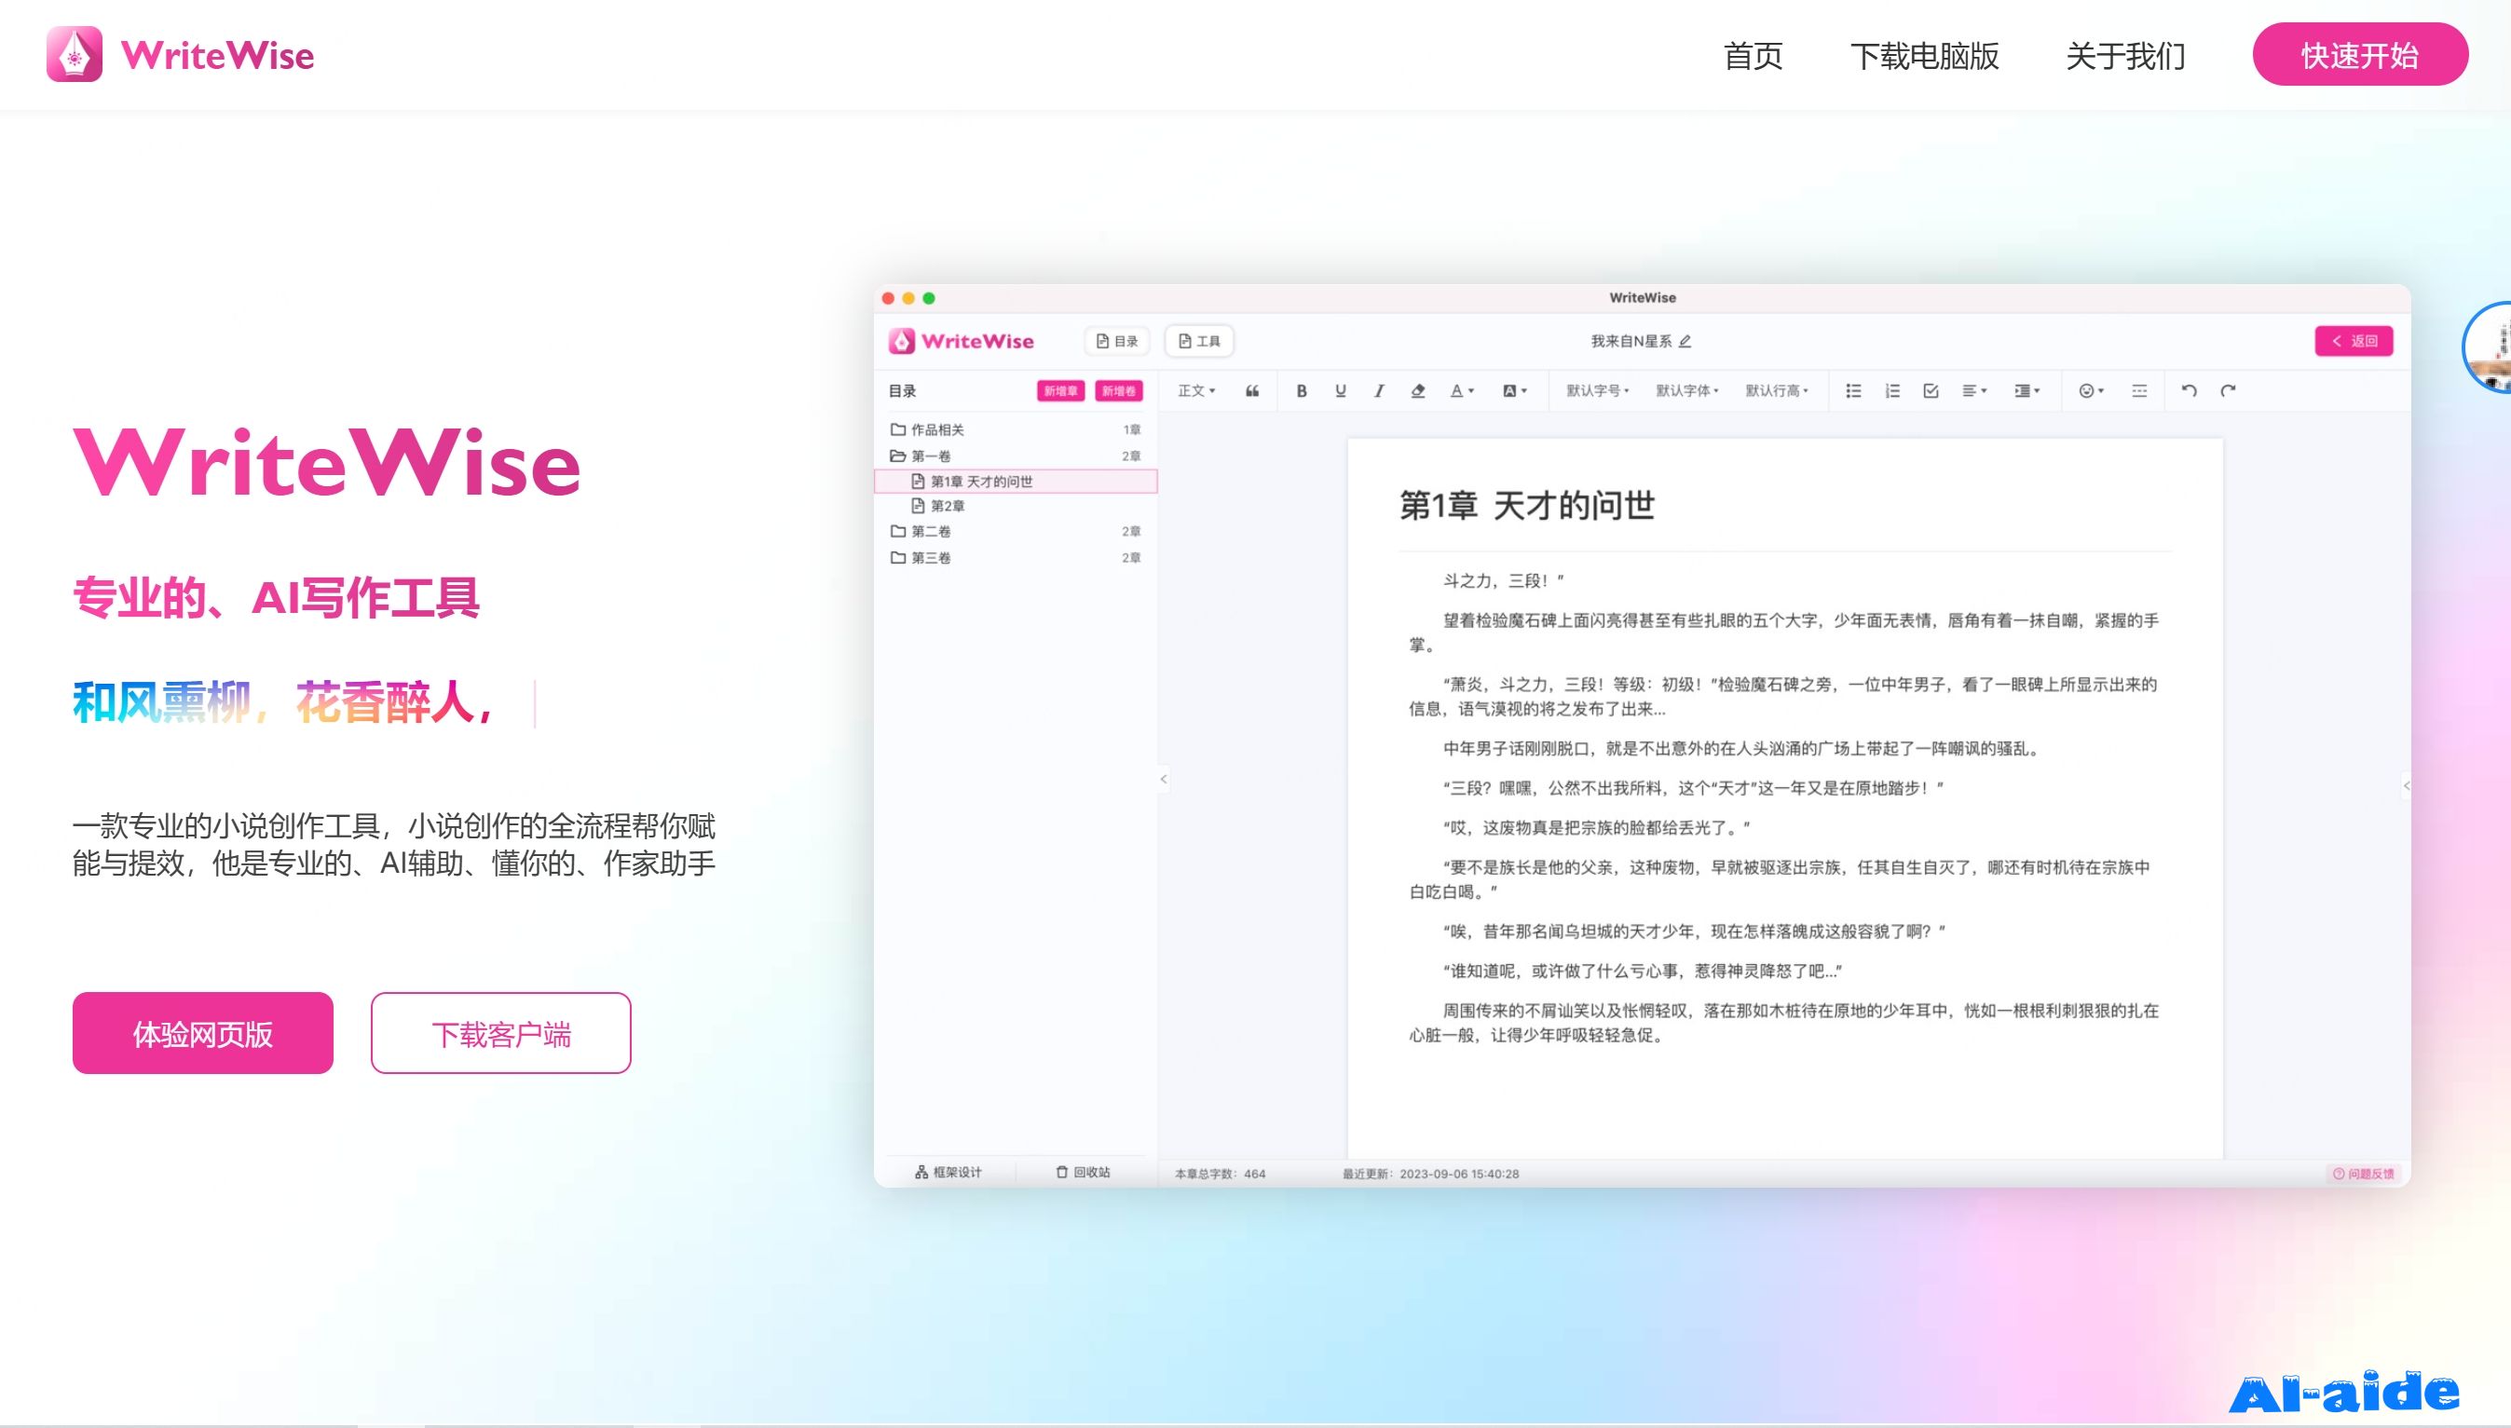
Task: Toggle italic formatting
Action: [x=1379, y=390]
